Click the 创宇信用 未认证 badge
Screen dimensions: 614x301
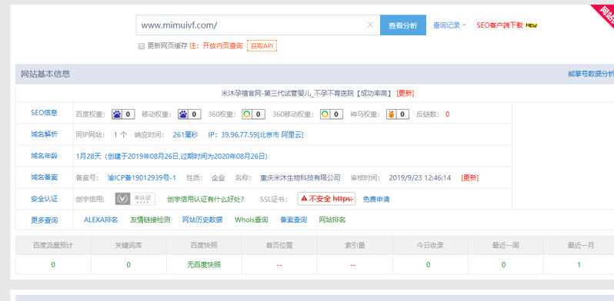coord(135,199)
